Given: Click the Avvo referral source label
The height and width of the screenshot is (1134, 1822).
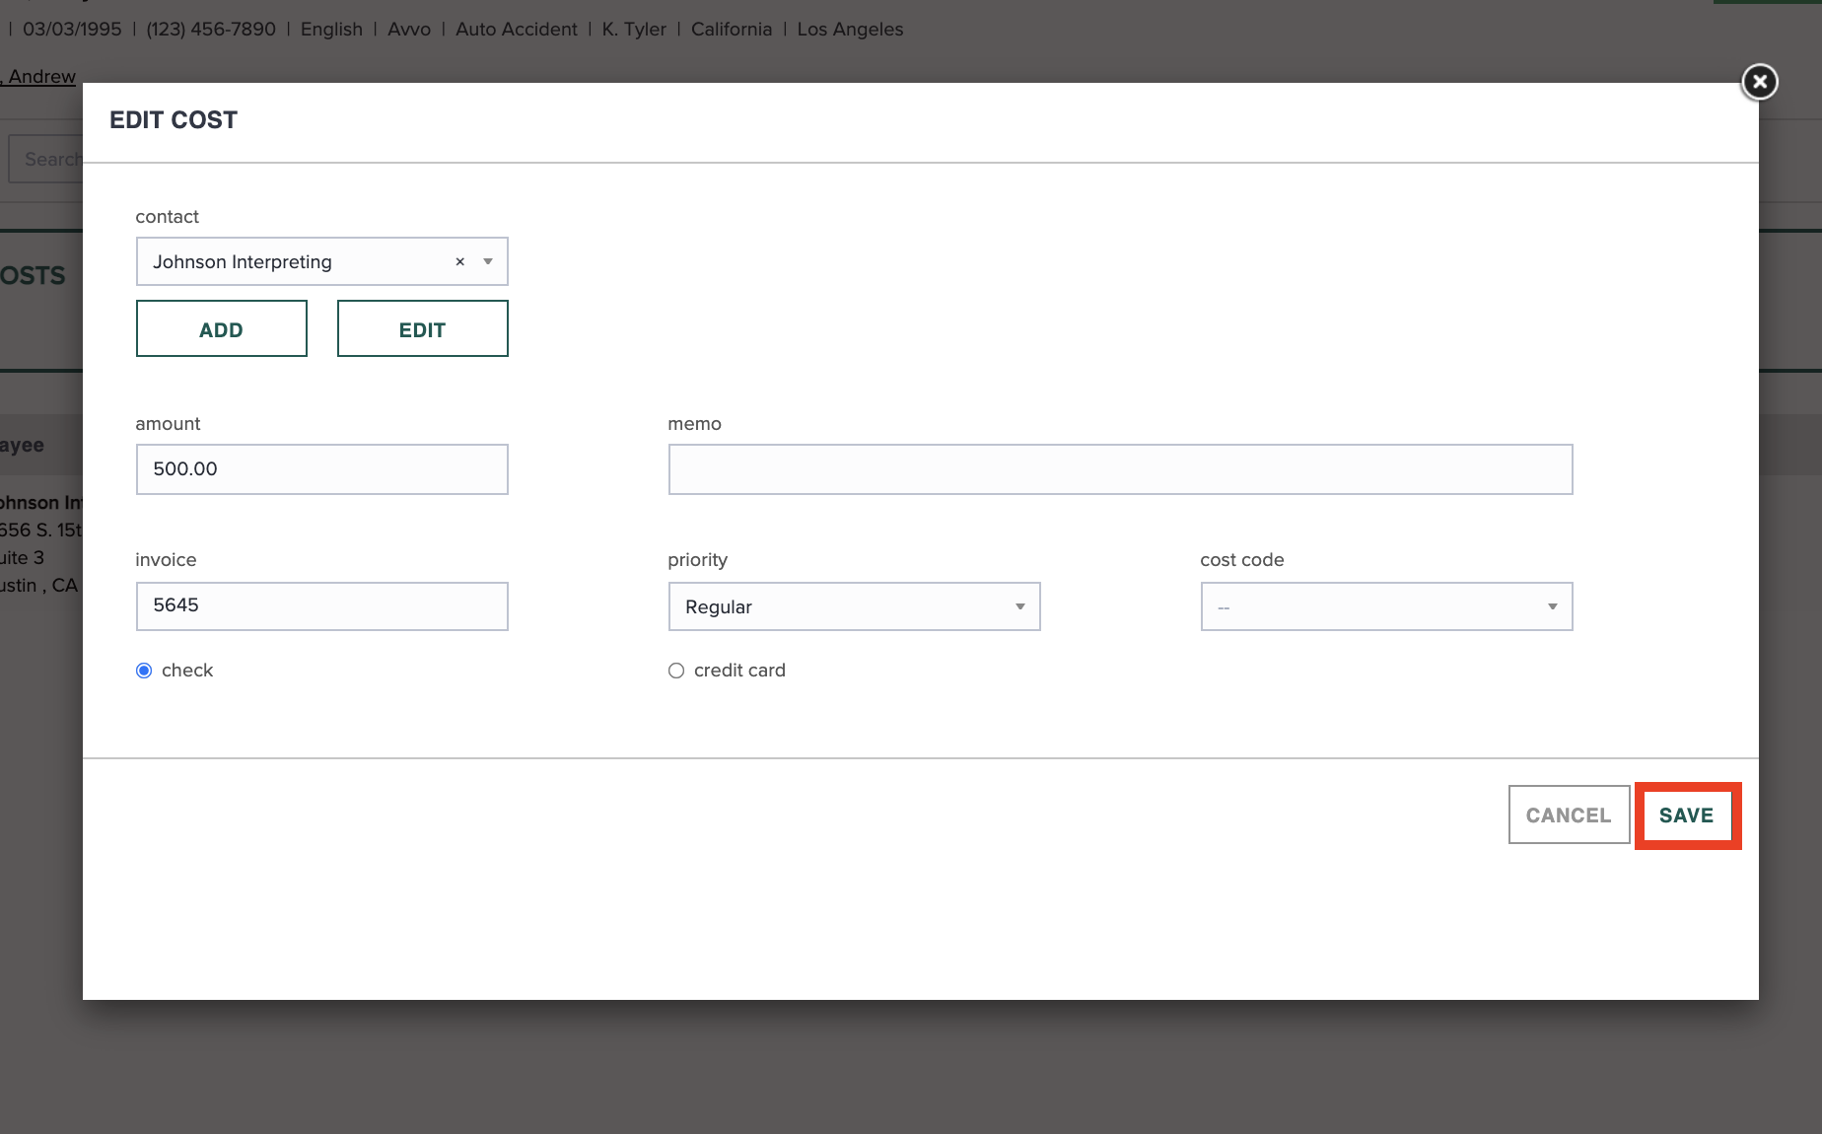Looking at the screenshot, I should point(408,29).
